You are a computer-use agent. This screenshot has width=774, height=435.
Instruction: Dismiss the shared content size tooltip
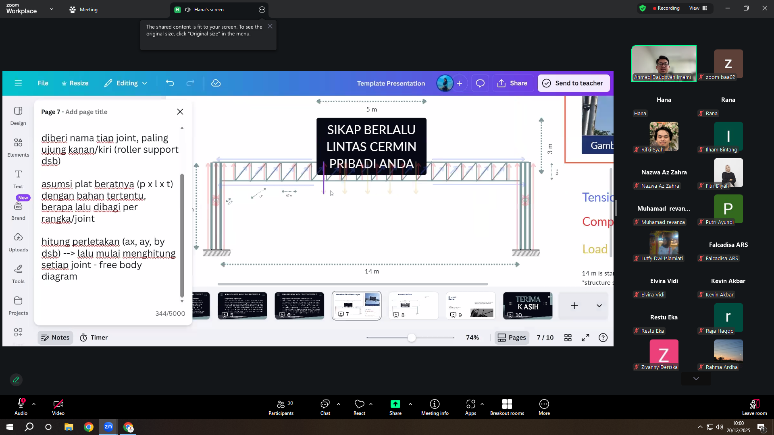click(x=270, y=26)
